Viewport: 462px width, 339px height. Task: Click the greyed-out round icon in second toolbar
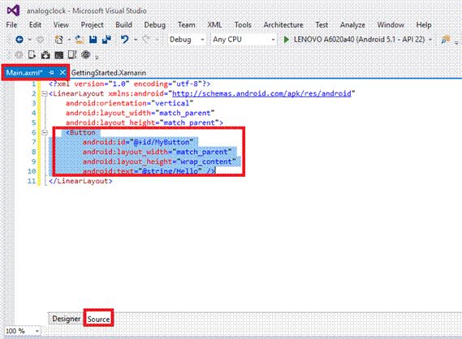point(19,54)
